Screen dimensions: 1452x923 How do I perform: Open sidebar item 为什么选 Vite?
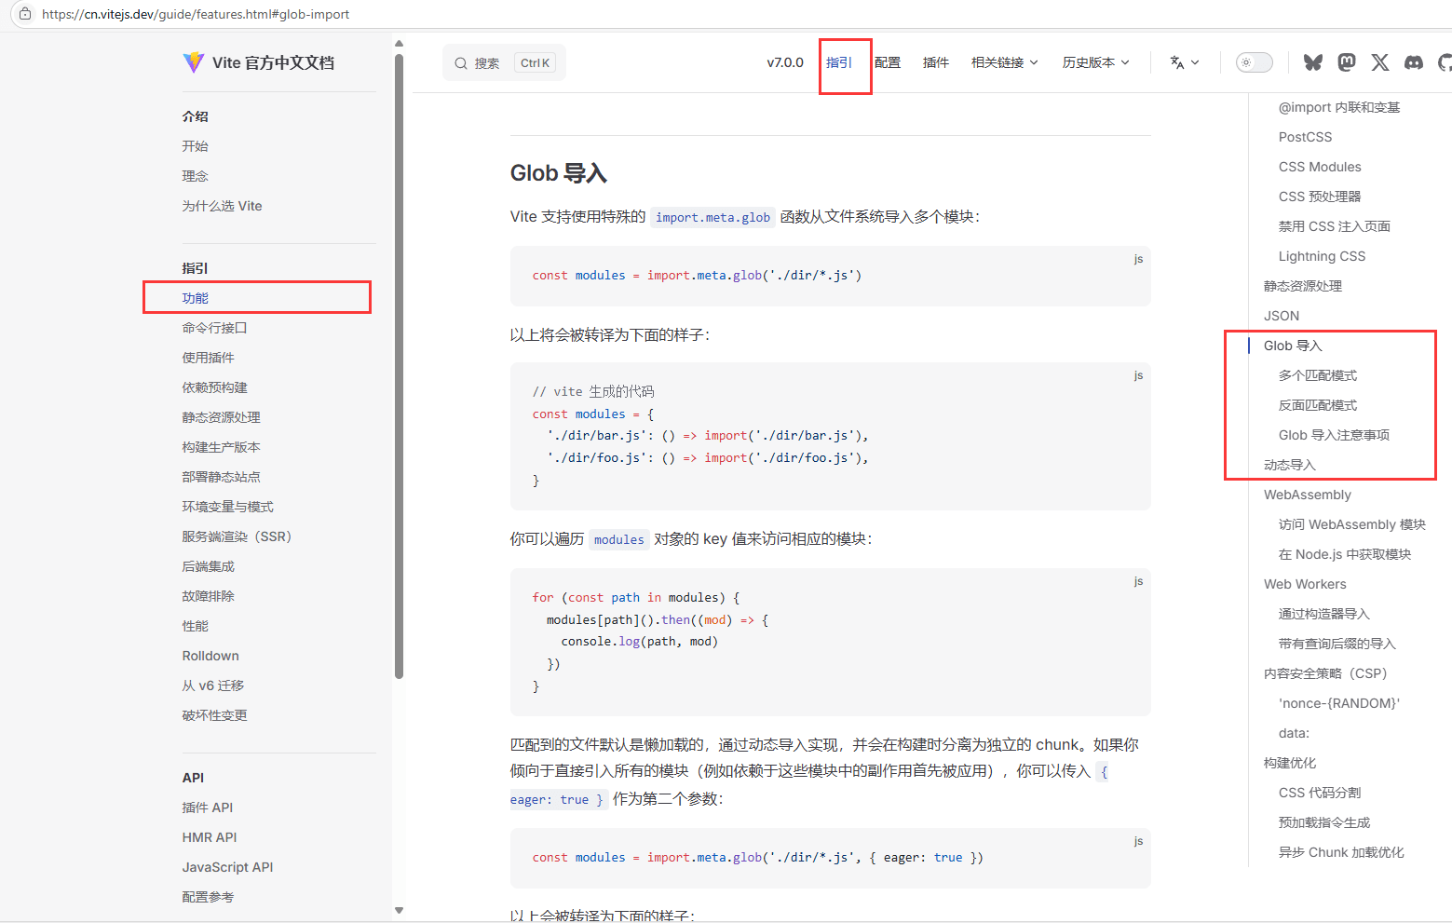223,206
